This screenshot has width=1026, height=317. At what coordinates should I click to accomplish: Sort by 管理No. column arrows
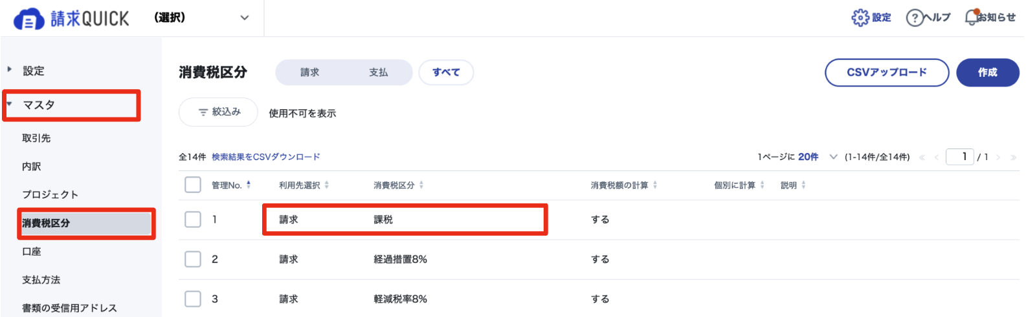[x=249, y=185]
